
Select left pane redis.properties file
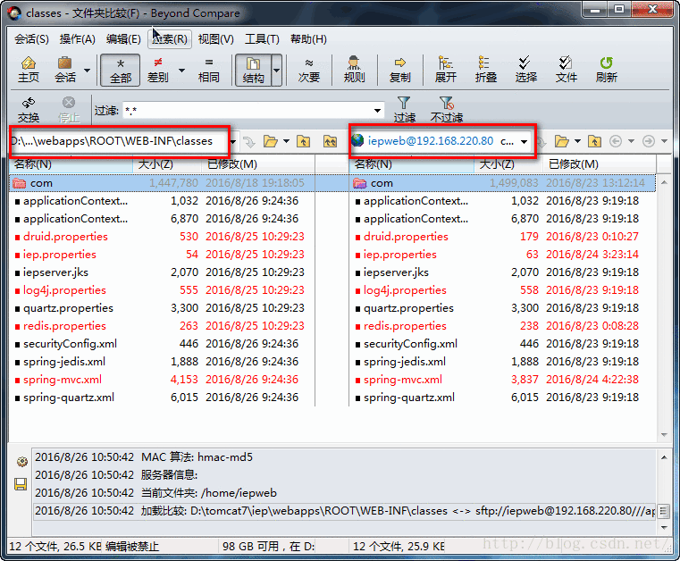(162, 325)
